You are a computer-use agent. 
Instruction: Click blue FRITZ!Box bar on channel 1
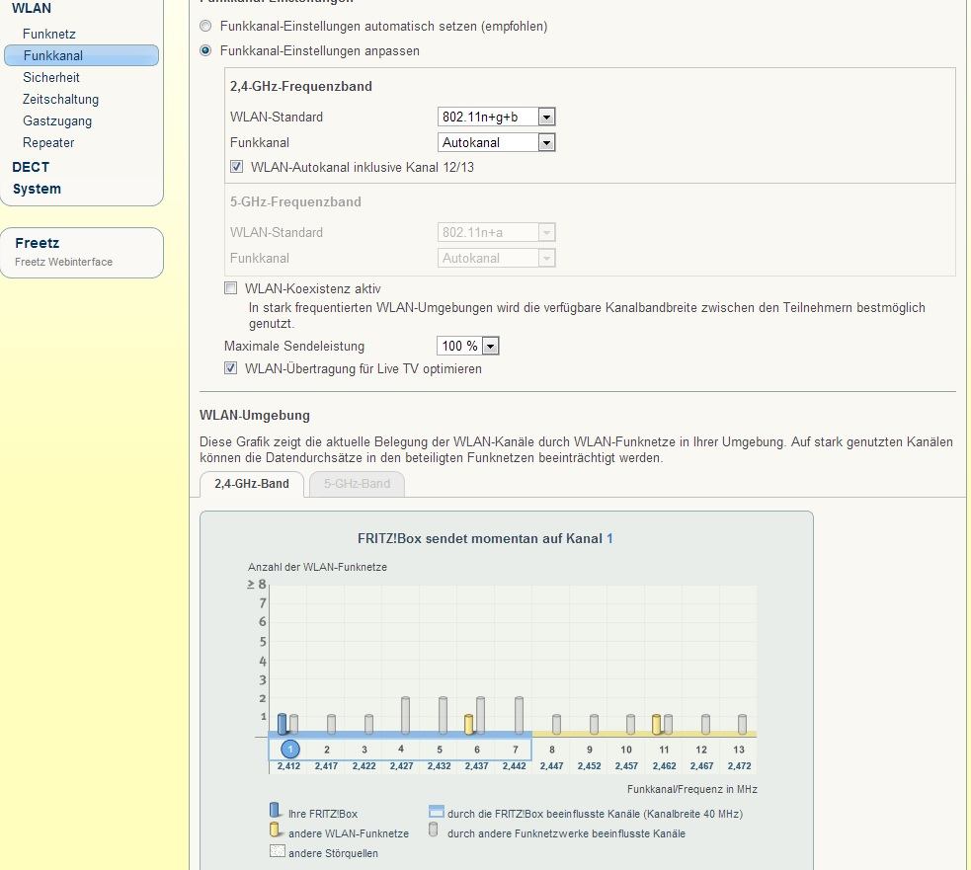point(283,723)
